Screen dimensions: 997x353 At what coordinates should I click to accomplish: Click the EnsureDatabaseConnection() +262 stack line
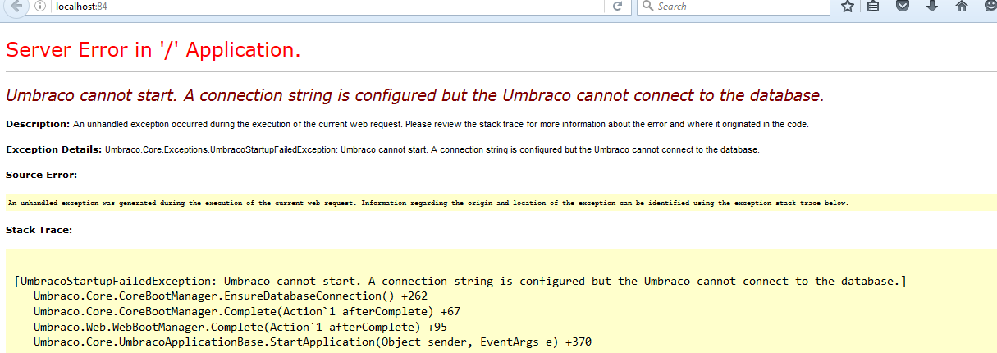click(x=231, y=296)
